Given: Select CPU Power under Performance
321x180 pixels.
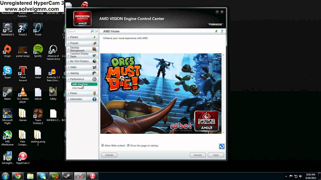Looking at the screenshot, I should pyautogui.click(x=78, y=88).
